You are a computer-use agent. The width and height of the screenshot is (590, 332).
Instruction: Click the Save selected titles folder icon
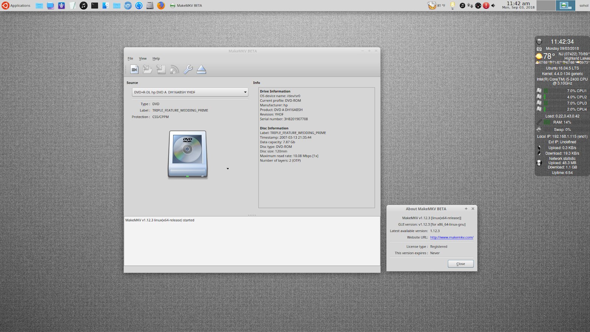pos(147,69)
